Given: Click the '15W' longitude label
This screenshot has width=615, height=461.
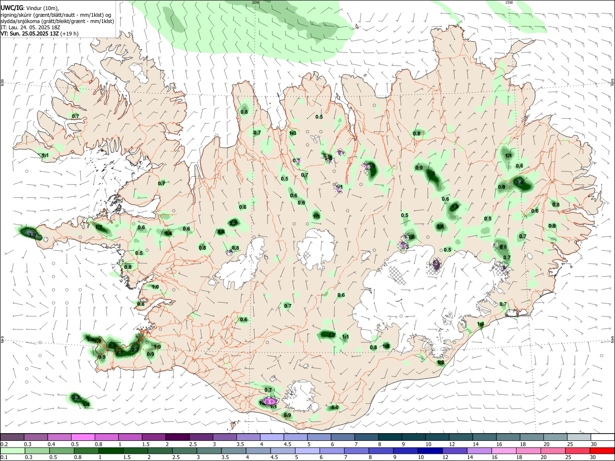Looking at the screenshot, I should [509, 2].
